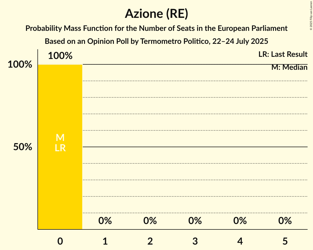Click the 0% label above seat 1
The height and width of the screenshot is (250, 313).
(105, 221)
